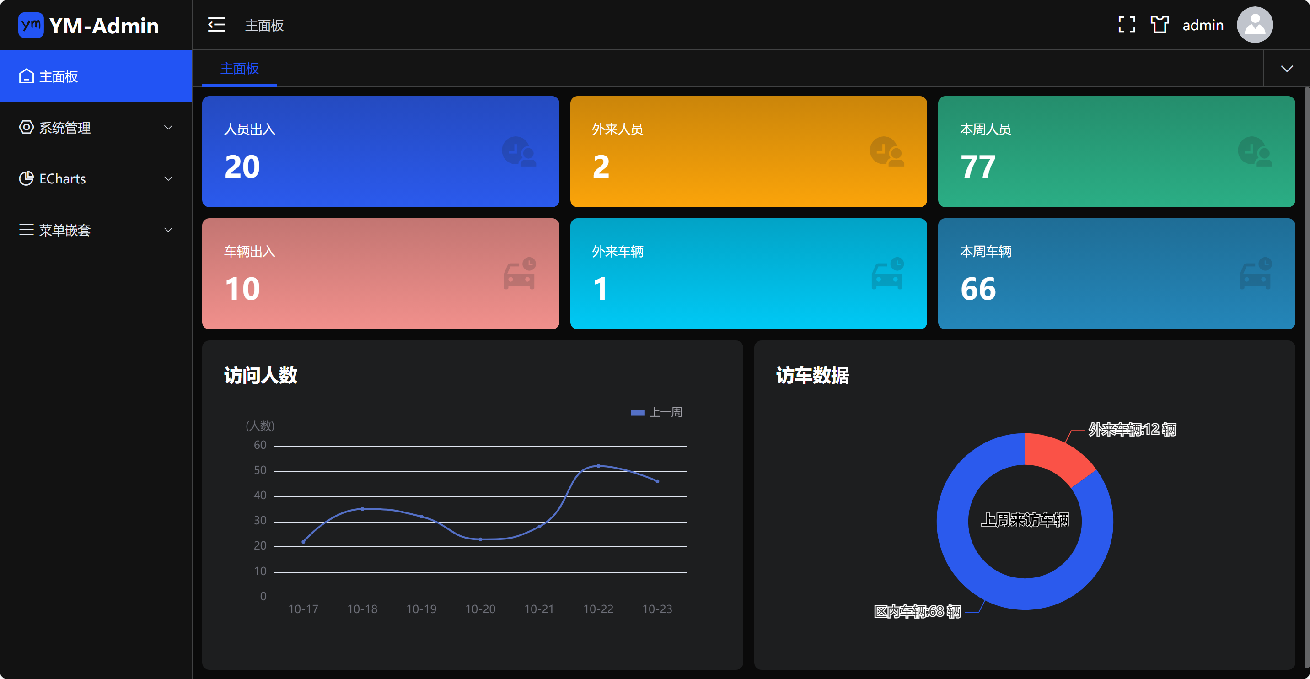Click the 10-22 data point on line chart
Screen dimensions: 1310x679
[x=598, y=466]
